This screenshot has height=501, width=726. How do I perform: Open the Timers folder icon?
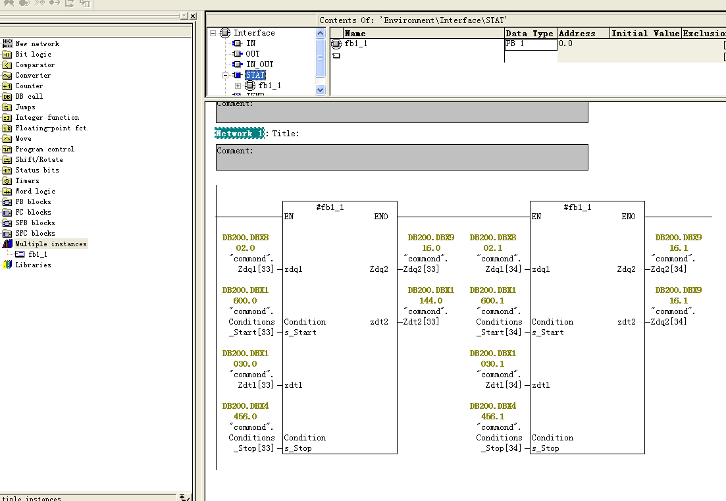(x=7, y=180)
